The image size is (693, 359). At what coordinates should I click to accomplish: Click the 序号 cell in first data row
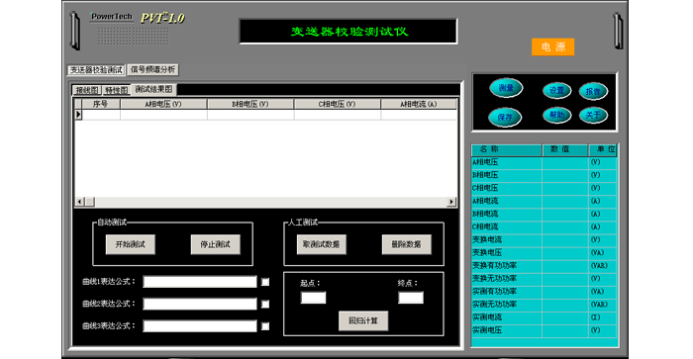point(101,115)
